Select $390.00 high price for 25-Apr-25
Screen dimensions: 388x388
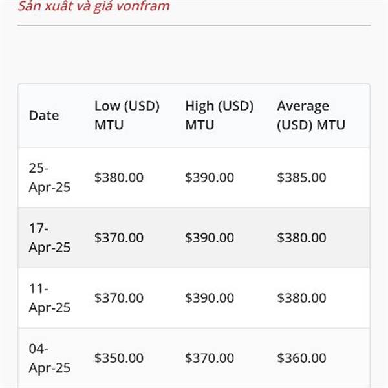(x=210, y=178)
